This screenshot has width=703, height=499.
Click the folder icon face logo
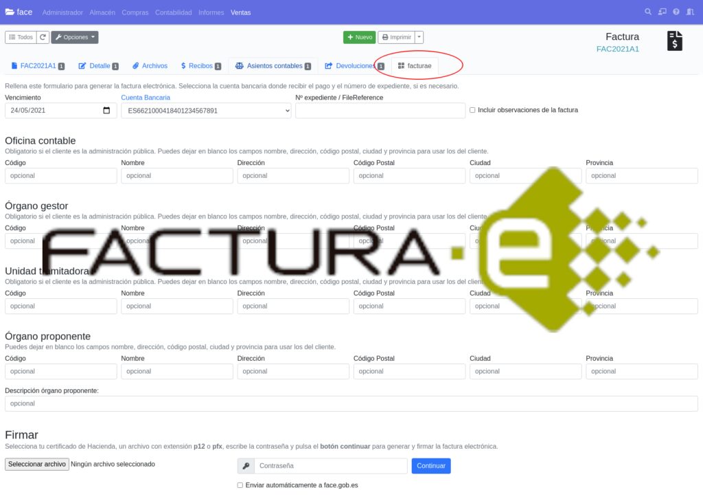pyautogui.click(x=10, y=12)
